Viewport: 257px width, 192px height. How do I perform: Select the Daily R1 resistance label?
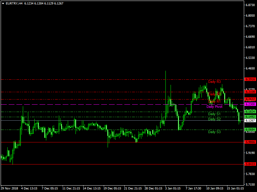coord(214,102)
